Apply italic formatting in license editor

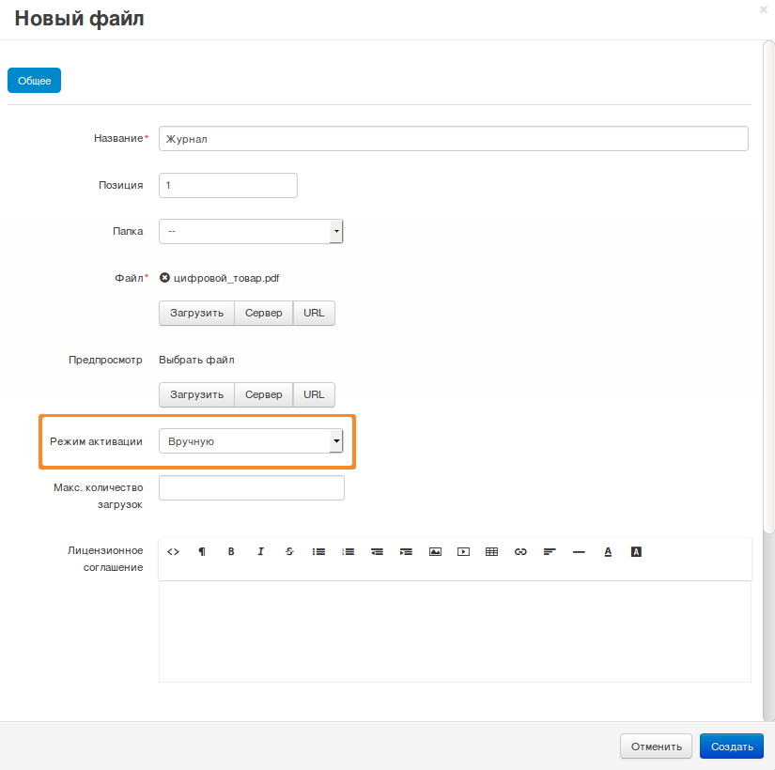[260, 552]
